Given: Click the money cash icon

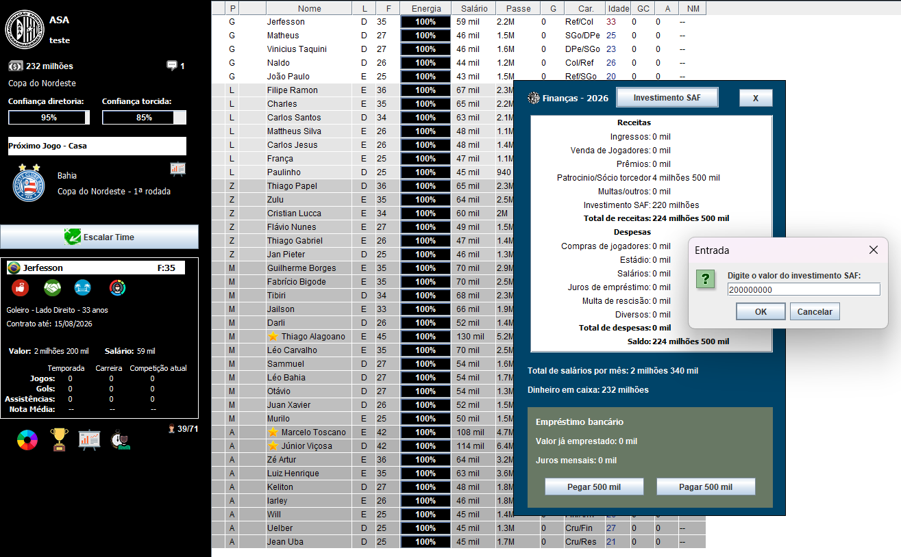Looking at the screenshot, I should pyautogui.click(x=15, y=66).
